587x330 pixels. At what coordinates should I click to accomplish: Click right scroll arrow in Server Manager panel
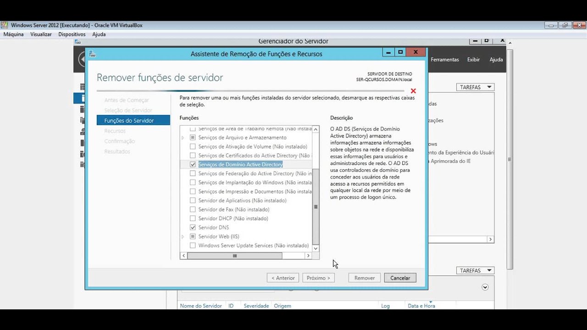[490, 239]
